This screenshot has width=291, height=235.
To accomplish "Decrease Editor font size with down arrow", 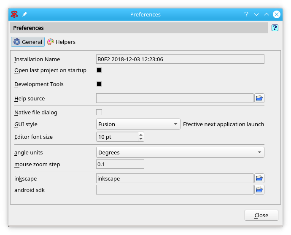I will pos(141,139).
